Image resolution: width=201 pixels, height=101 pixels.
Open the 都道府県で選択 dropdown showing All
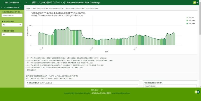point(12,34)
